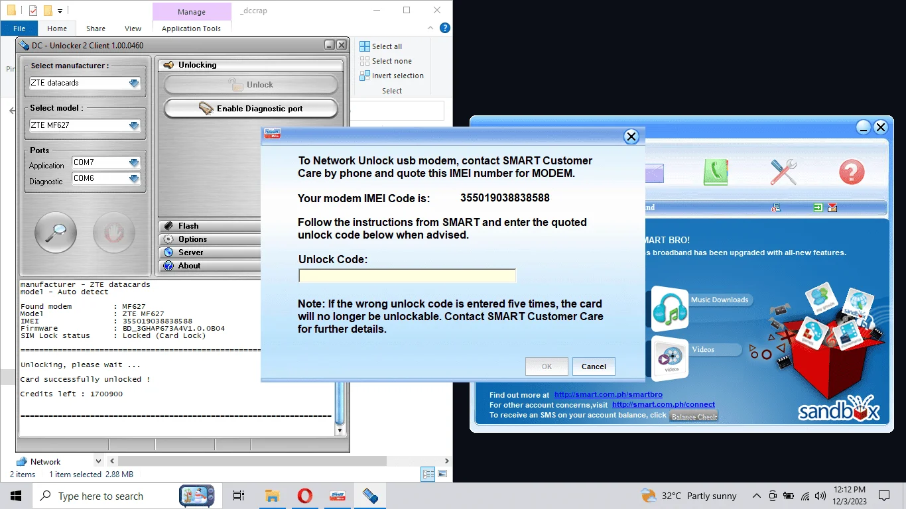Click the DC-Unlocker taskbar icon
This screenshot has width=906, height=509.
point(370,496)
